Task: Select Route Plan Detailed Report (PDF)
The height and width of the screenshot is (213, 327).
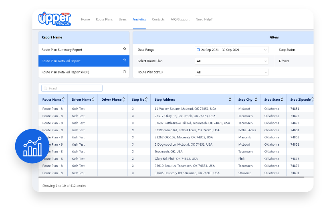Action: [84, 72]
